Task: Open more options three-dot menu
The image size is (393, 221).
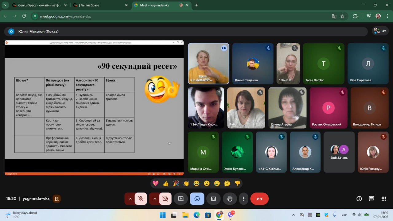Action: 243,199
